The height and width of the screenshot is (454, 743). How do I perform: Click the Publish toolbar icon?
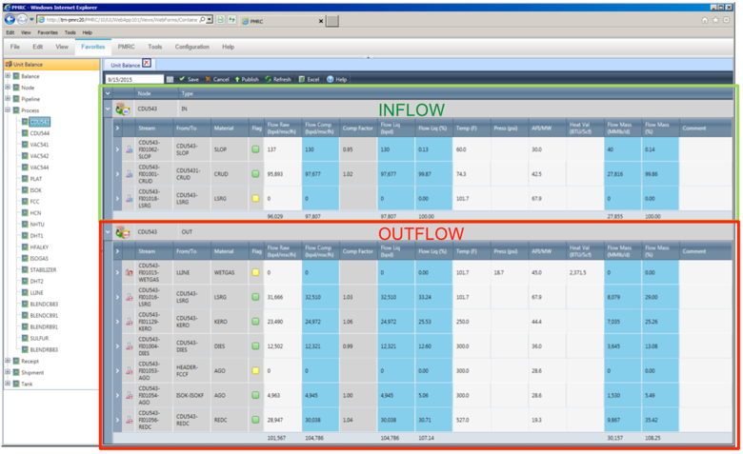click(x=238, y=79)
